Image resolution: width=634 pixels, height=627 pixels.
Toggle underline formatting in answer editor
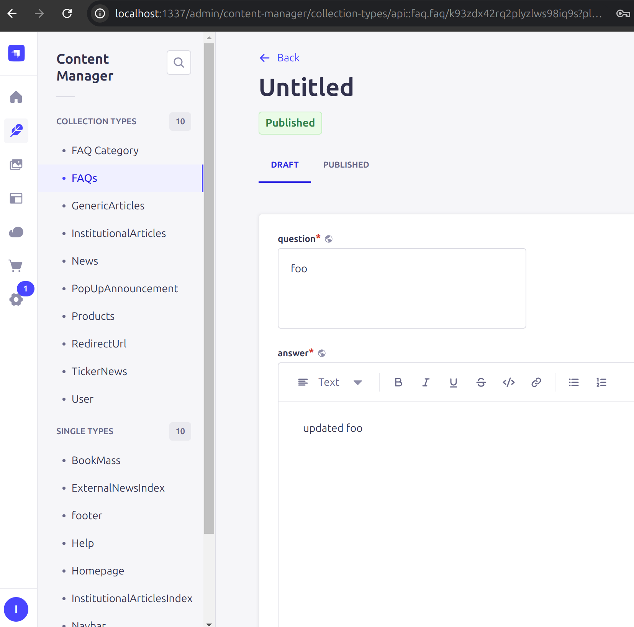tap(453, 382)
